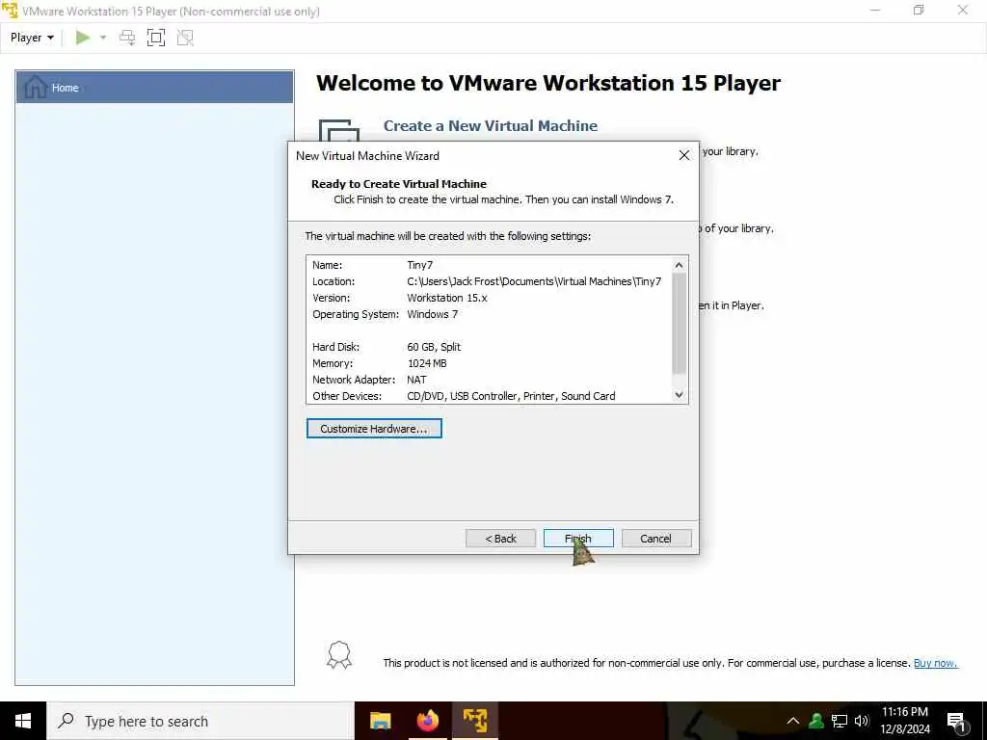This screenshot has width=987, height=740.
Task: Click the Operating System Windows 7 value
Action: pyautogui.click(x=432, y=314)
